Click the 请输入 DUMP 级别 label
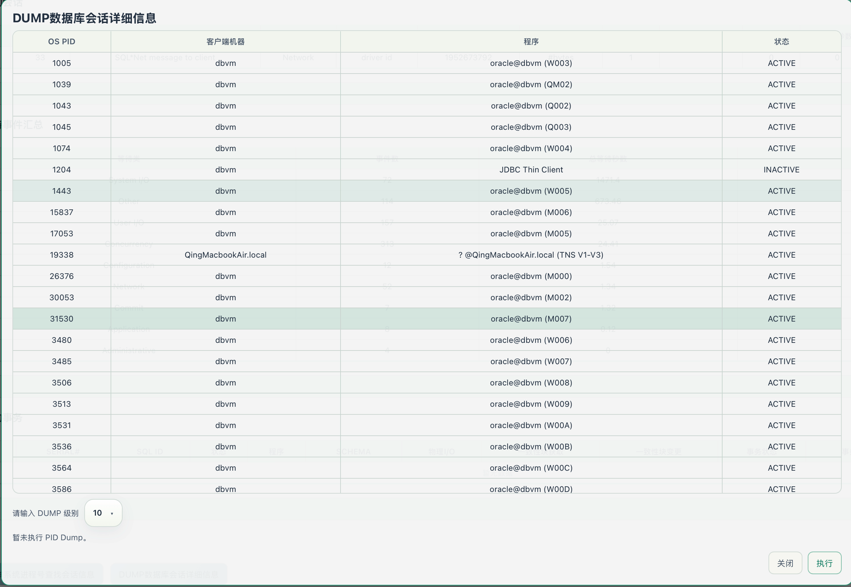The height and width of the screenshot is (587, 851). click(x=46, y=513)
